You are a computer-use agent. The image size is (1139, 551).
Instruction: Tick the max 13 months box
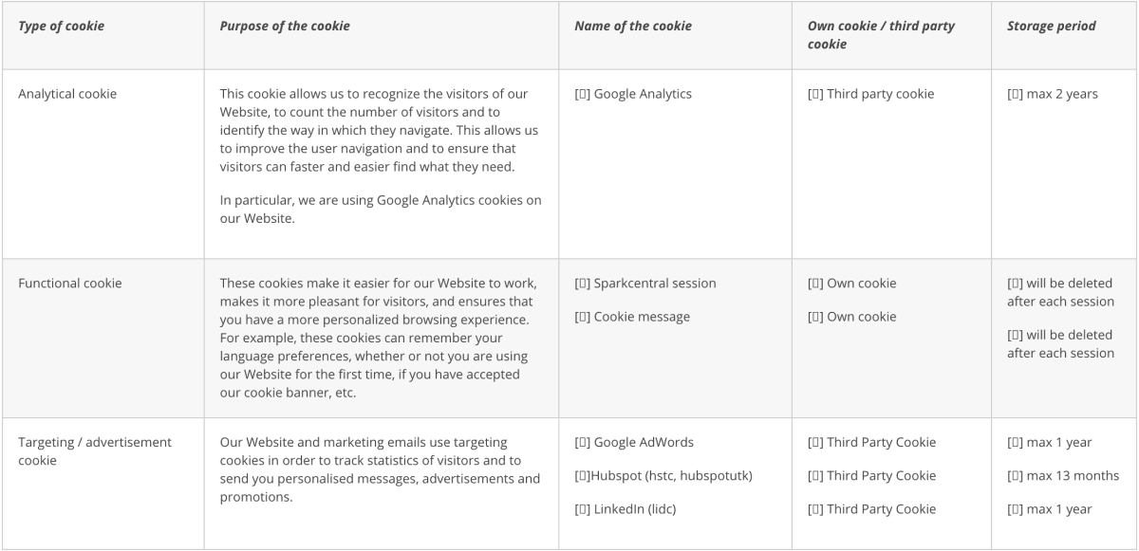click(x=1014, y=476)
